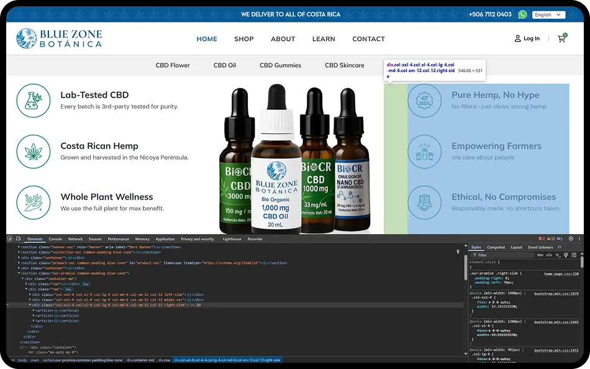The image size is (590, 369).
Task: Open the CBD Oil category link
Action: point(225,65)
